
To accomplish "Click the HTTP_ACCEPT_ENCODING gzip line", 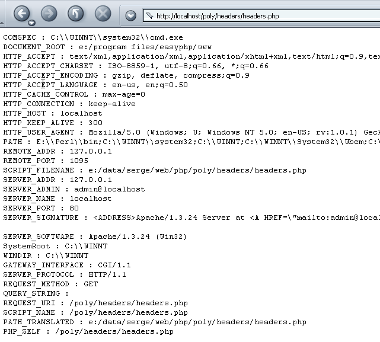I will coord(126,75).
